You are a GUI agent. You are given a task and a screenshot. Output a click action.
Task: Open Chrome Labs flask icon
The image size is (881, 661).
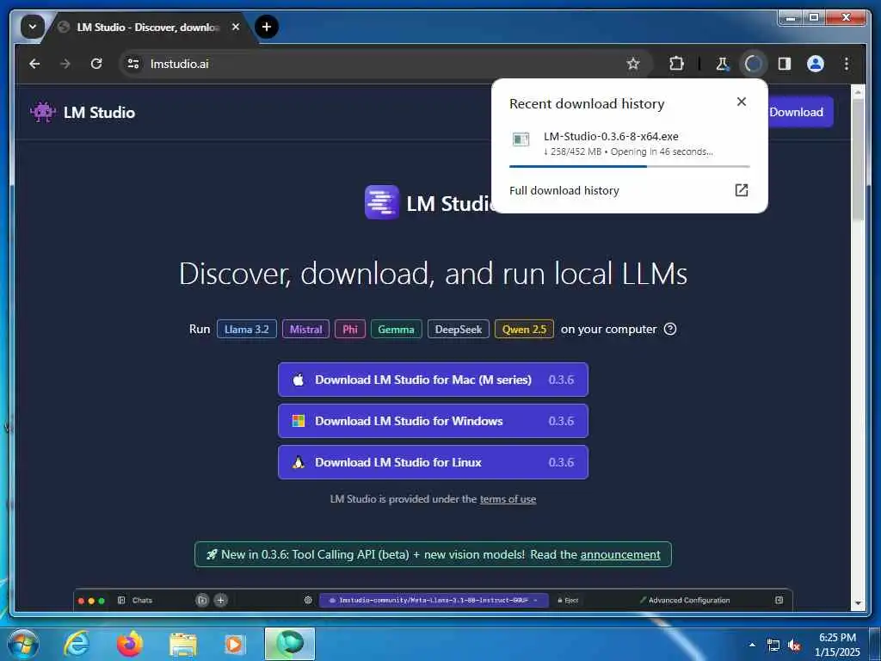[x=722, y=64]
